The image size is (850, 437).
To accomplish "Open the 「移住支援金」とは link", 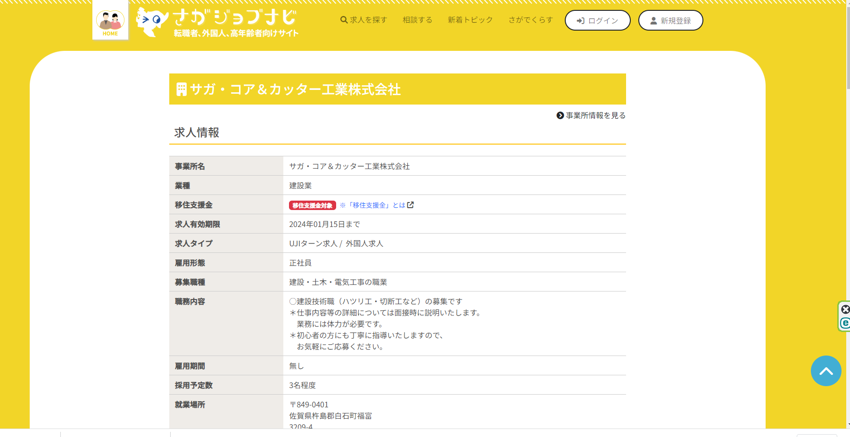I will (x=372, y=205).
